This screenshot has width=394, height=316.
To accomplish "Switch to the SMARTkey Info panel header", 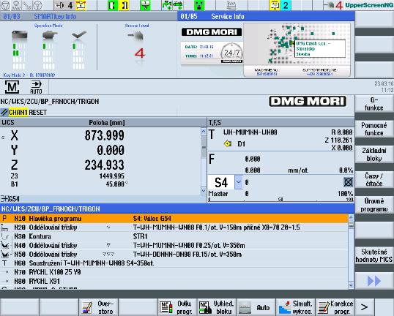I will point(89,17).
